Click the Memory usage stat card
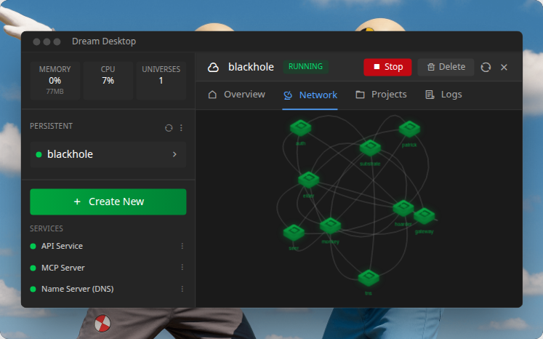This screenshot has width=543, height=339. pyautogui.click(x=55, y=81)
